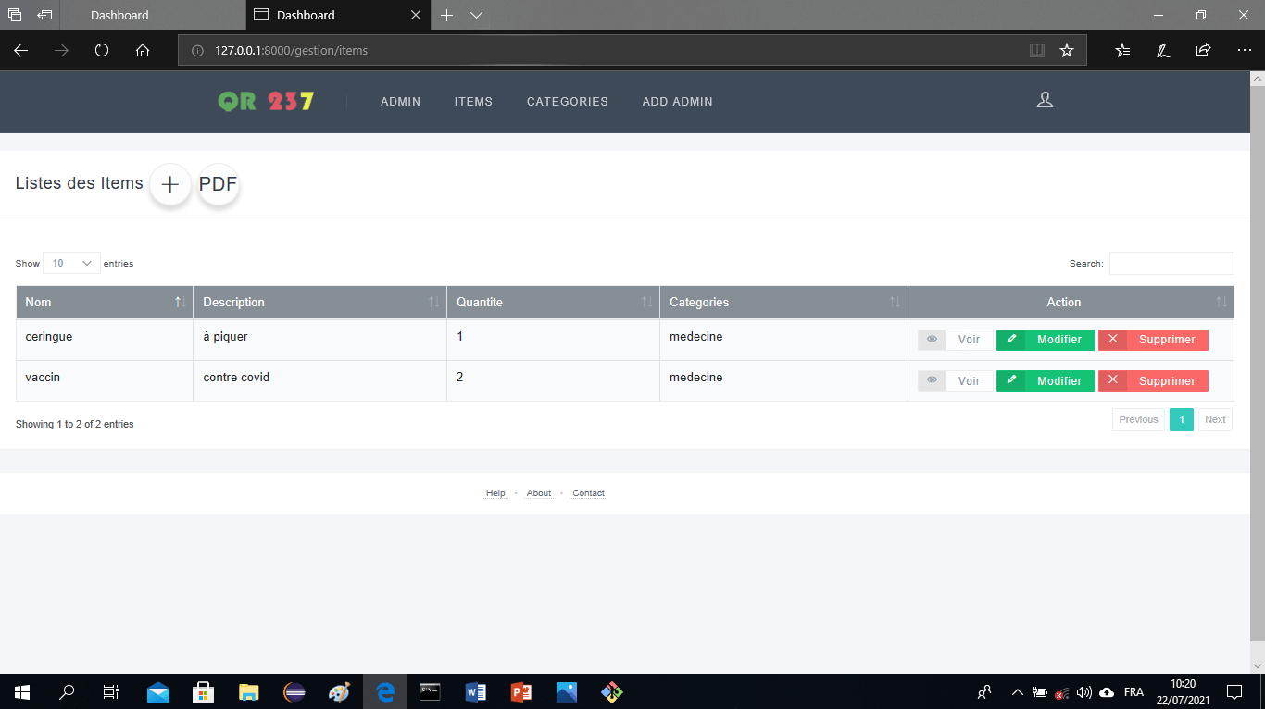Click the Search input field
Image resolution: width=1265 pixels, height=709 pixels.
coord(1171,264)
